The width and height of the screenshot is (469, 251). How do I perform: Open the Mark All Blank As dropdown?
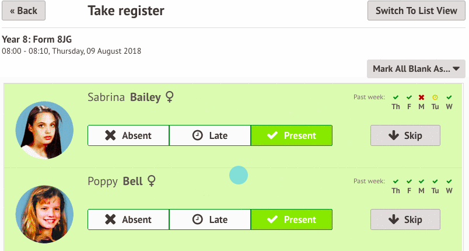click(416, 69)
